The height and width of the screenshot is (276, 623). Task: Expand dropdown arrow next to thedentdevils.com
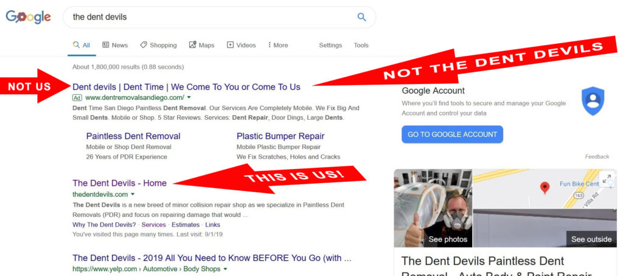click(x=133, y=195)
